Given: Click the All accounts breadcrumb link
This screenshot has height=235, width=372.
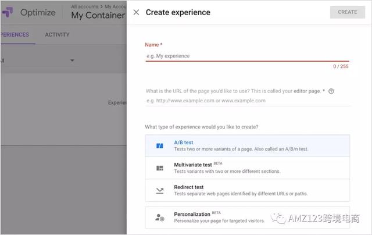Looking at the screenshot, I should tap(85, 6).
